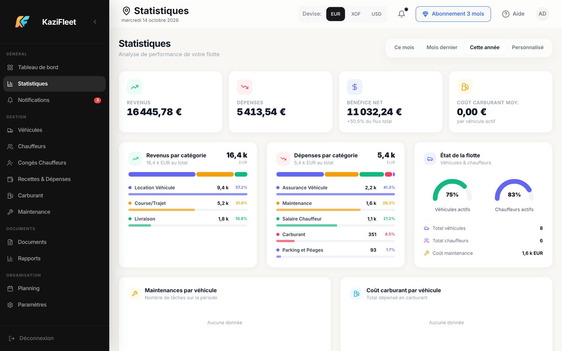Open Congés Chauffeurs page
This screenshot has width=562, height=351.
pyautogui.click(x=54, y=163)
